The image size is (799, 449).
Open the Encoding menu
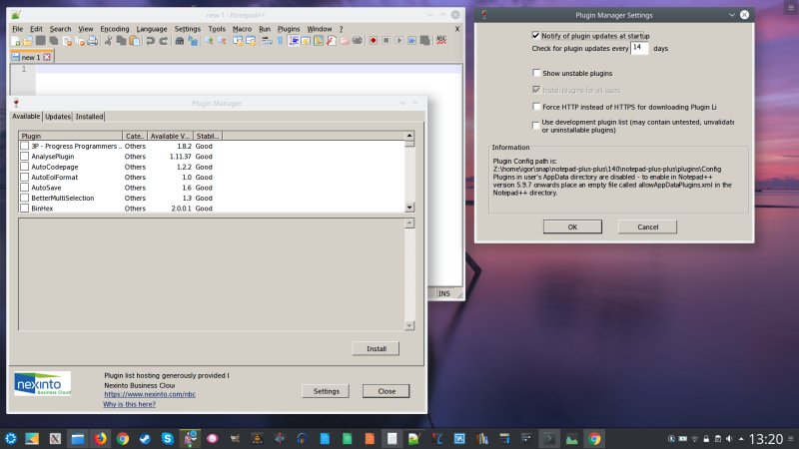click(115, 29)
